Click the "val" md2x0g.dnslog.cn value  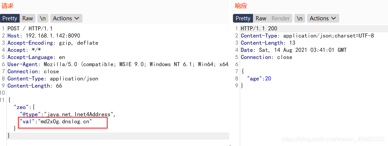pos(65,122)
